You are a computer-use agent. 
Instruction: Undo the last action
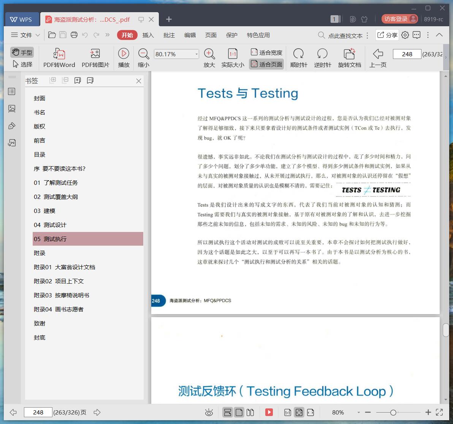tap(85, 35)
